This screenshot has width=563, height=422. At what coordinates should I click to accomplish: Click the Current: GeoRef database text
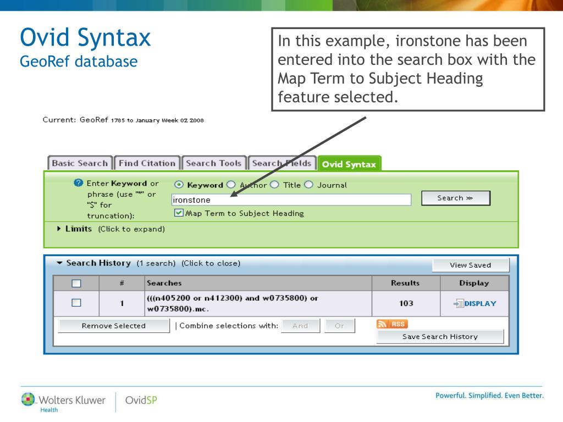(123, 120)
